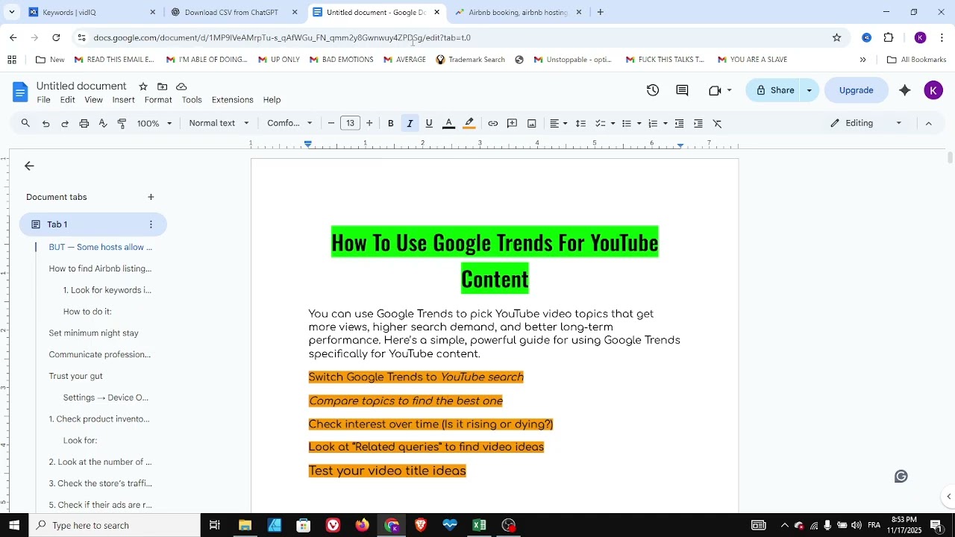Screen dimensions: 955x537
Task: Close the document tabs sidebar arrow
Action: pos(29,166)
